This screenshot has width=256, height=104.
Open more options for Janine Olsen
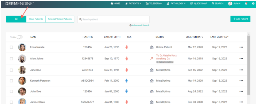pos(241,102)
